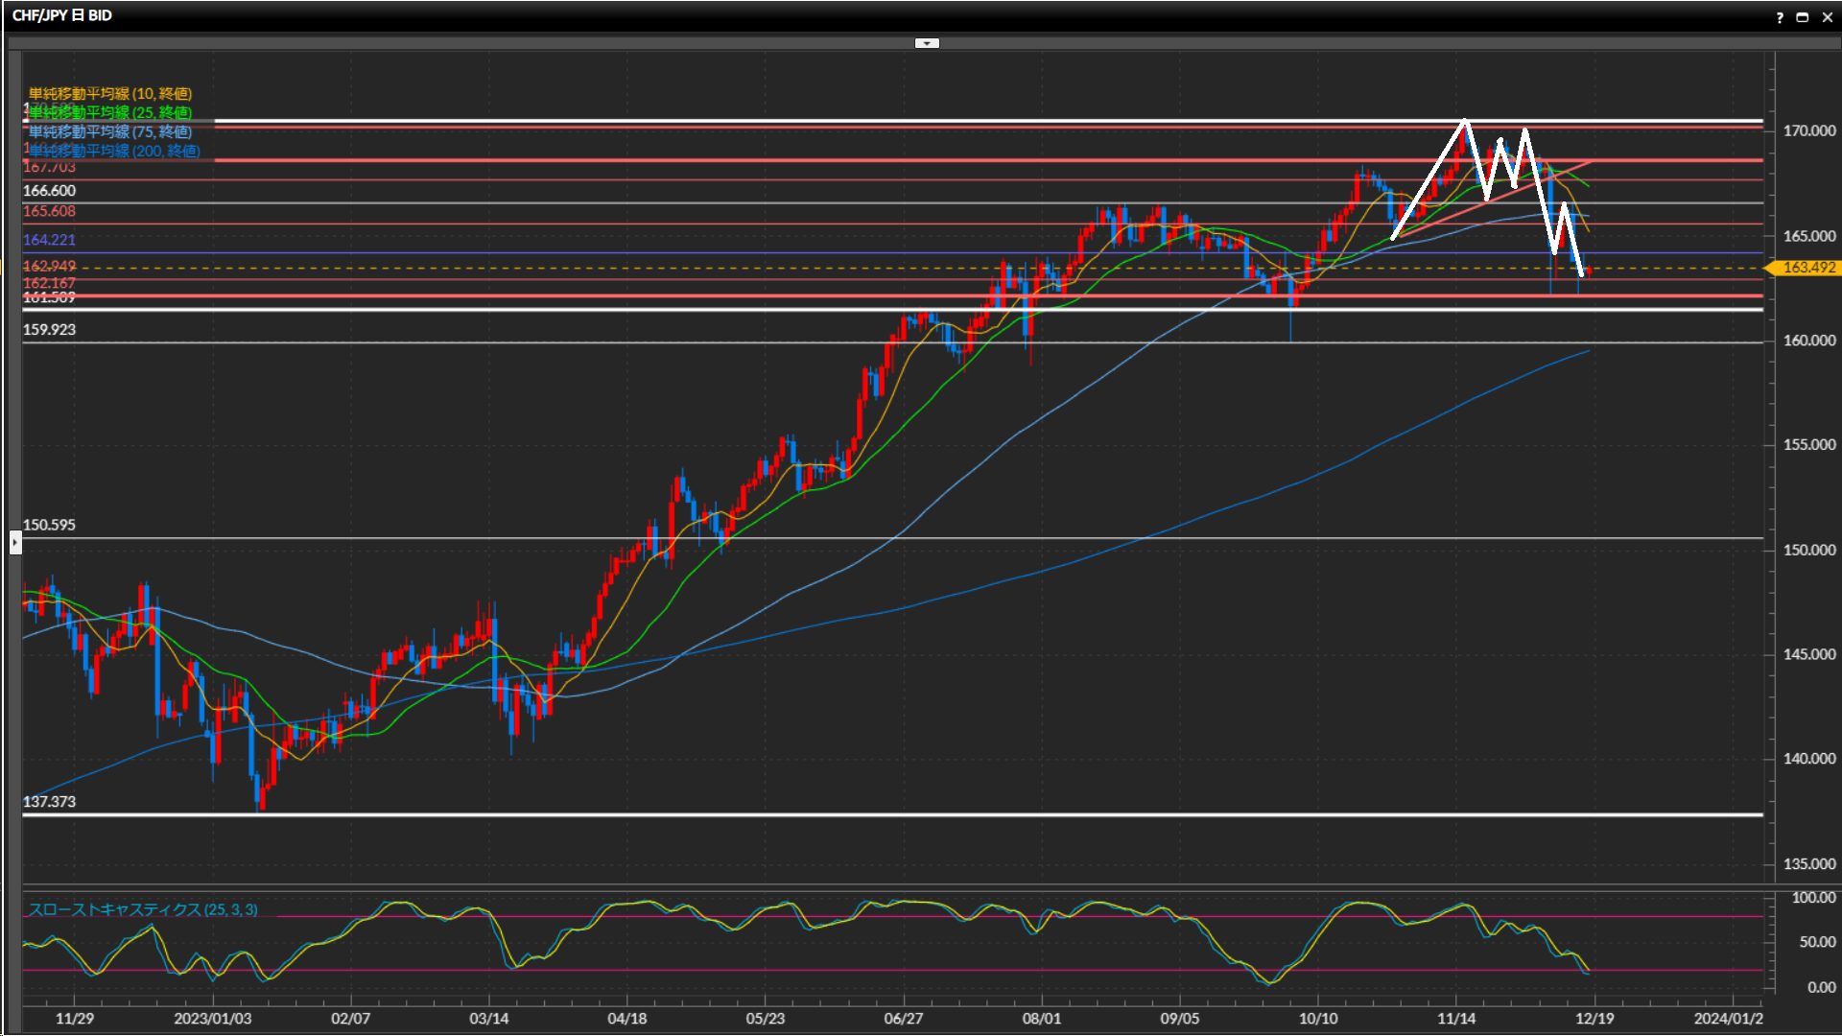
Task: Select the 150.595 horizontal line label
Action: [x=49, y=525]
